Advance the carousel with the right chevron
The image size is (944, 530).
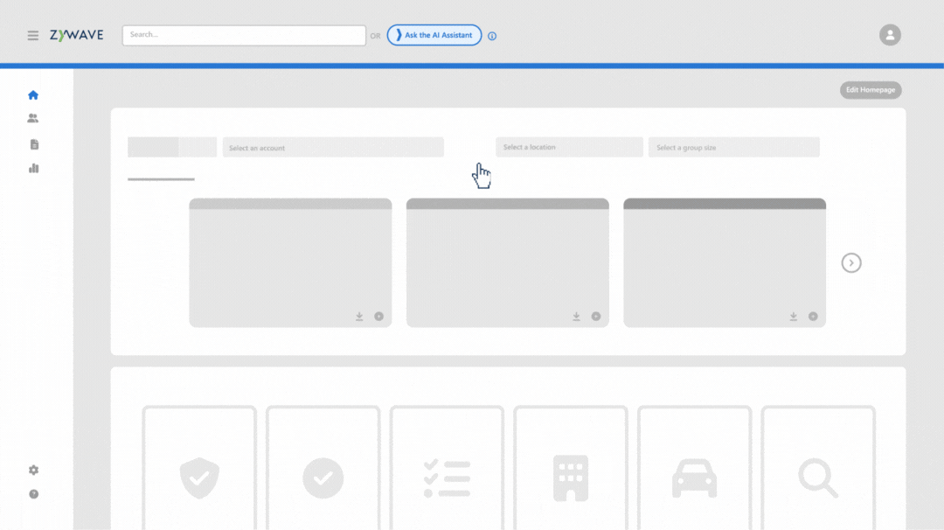pos(851,262)
